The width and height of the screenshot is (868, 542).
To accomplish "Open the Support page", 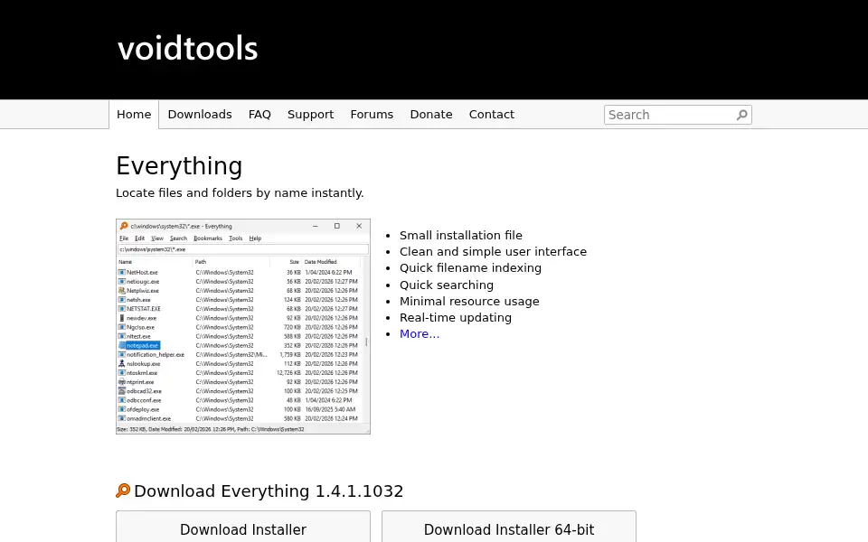I will 310,115.
